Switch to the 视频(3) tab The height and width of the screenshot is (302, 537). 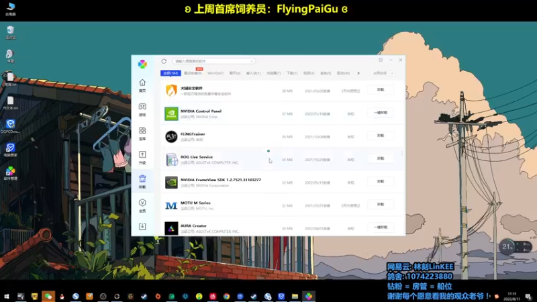point(309,73)
